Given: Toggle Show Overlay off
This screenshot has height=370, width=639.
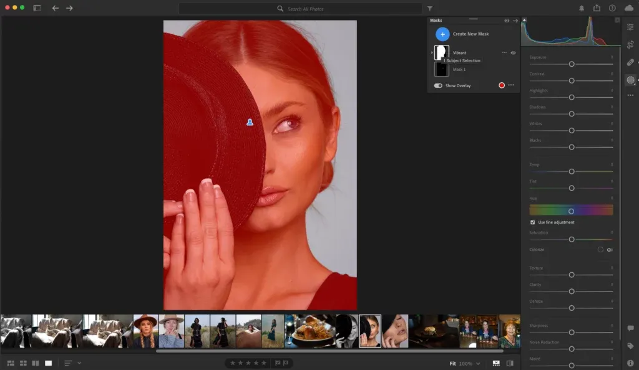Looking at the screenshot, I should pyautogui.click(x=439, y=85).
